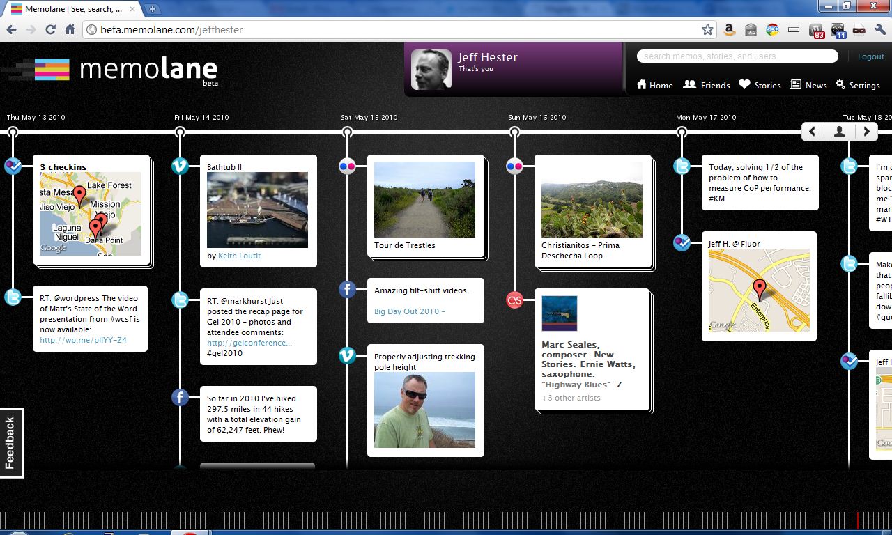Advance timeline with the right arrow button
The image size is (892, 535).
(x=866, y=131)
